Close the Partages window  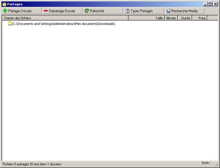click(x=215, y=4)
